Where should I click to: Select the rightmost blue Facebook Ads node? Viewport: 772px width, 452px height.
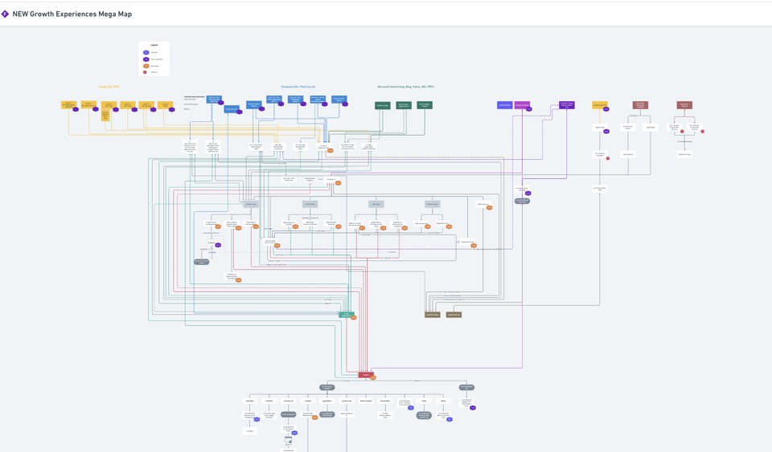339,100
